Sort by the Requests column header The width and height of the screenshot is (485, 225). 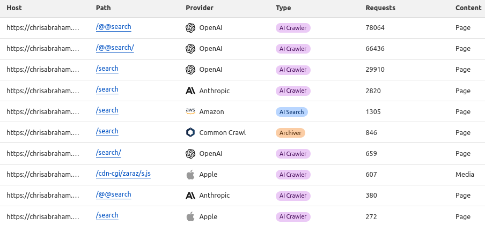pyautogui.click(x=380, y=8)
